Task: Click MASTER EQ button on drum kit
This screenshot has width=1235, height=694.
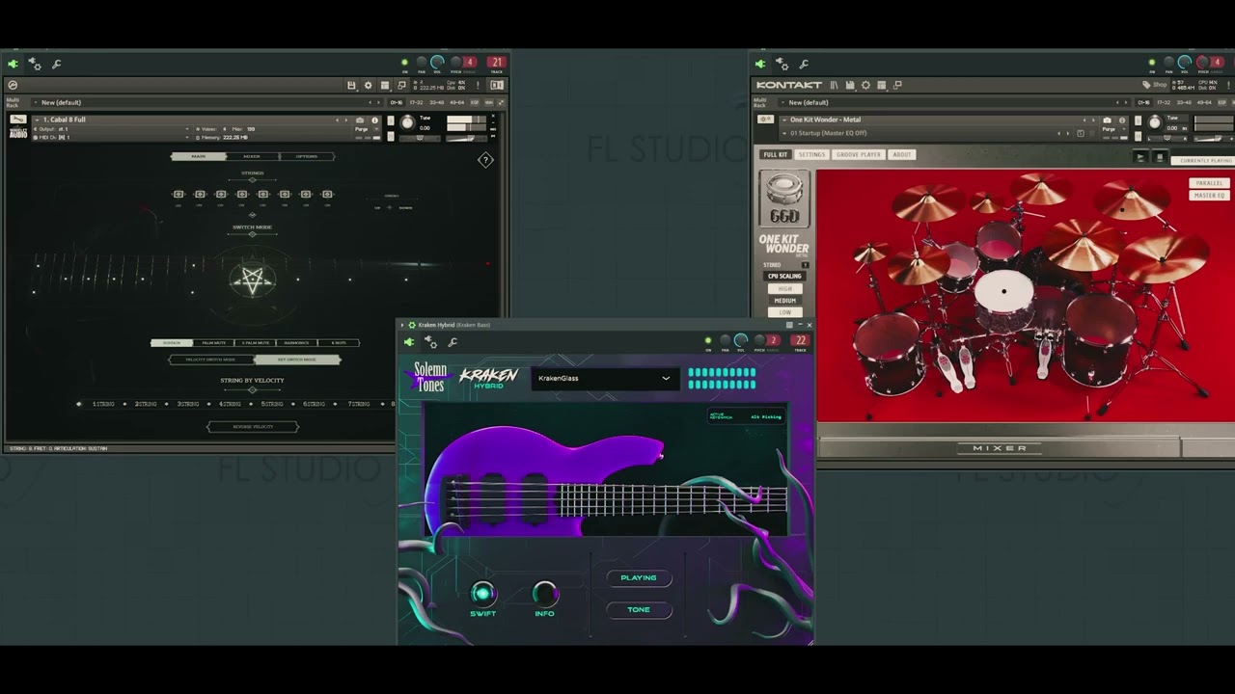Action: click(1209, 196)
